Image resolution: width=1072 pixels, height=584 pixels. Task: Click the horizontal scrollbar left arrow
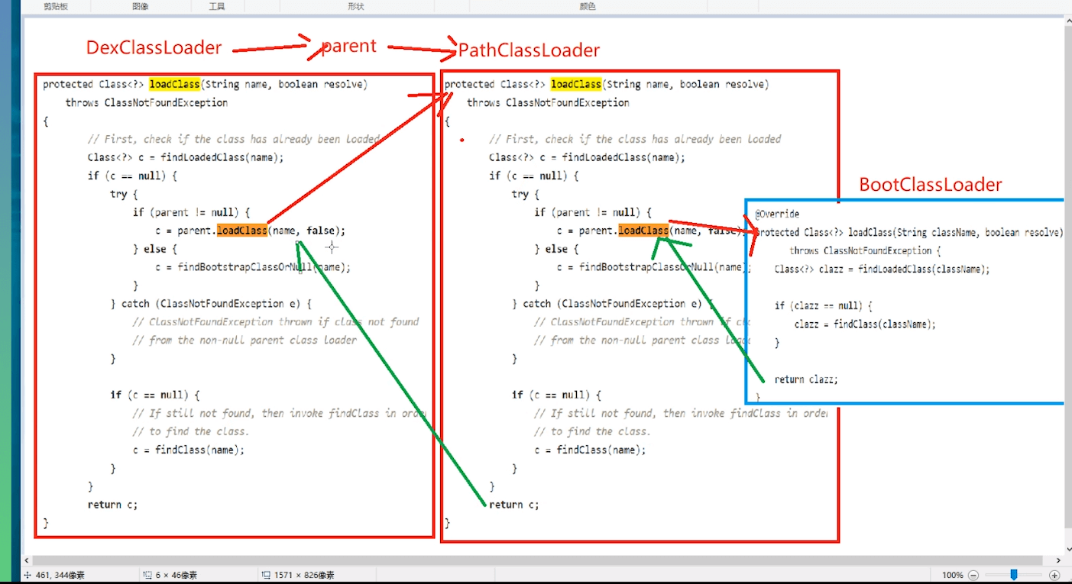click(x=28, y=560)
